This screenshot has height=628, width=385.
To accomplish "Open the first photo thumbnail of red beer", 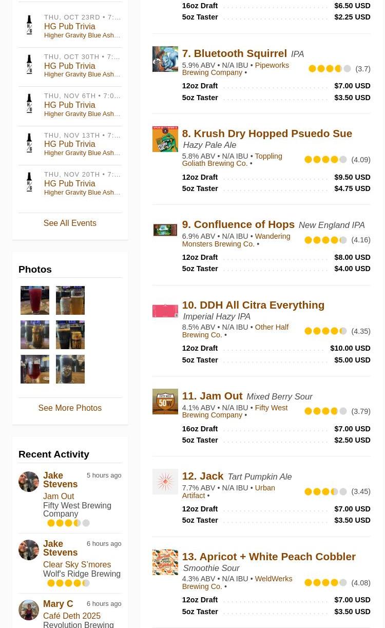I will click(x=35, y=300).
